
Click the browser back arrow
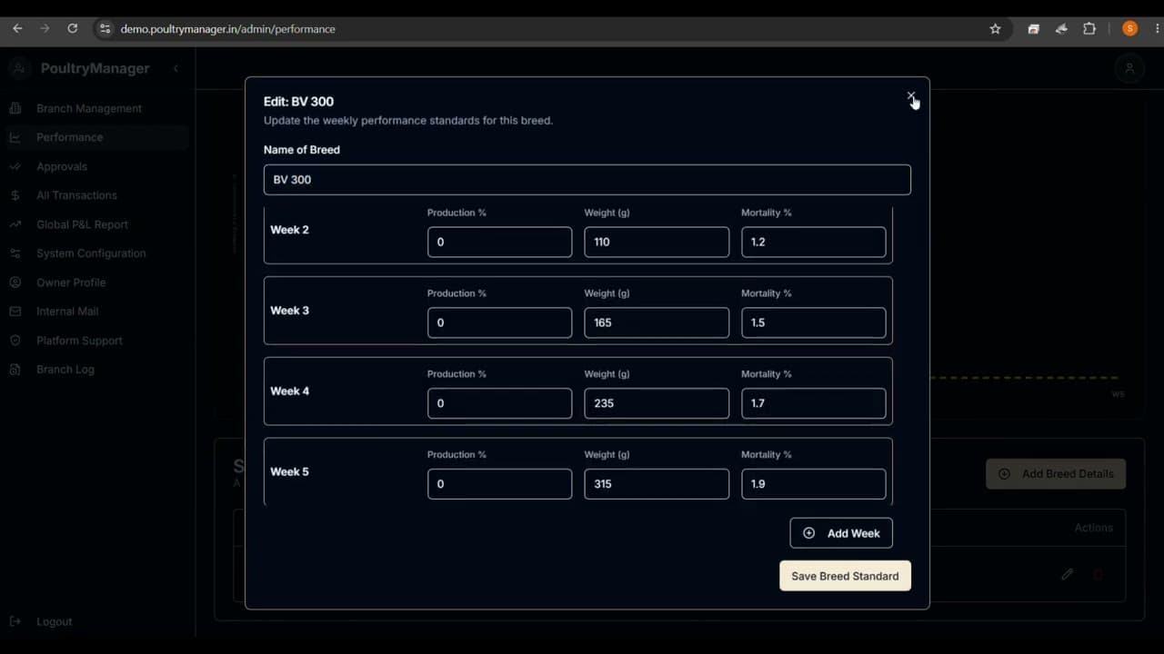[x=17, y=29]
